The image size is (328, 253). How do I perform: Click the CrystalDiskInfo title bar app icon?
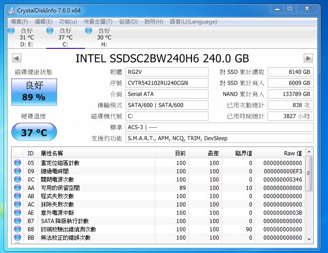pyautogui.click(x=11, y=11)
